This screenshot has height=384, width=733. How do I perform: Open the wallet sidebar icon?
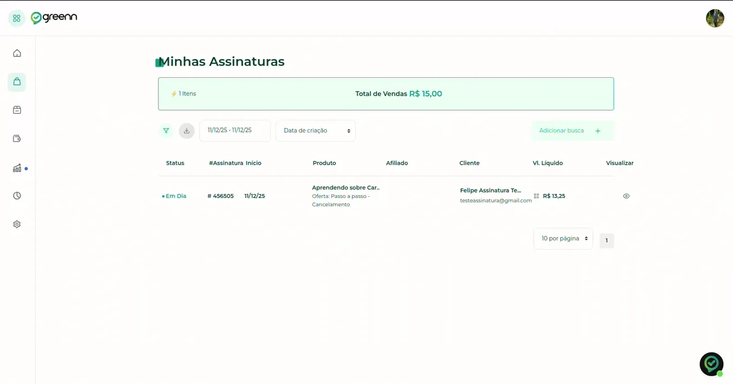click(x=17, y=139)
